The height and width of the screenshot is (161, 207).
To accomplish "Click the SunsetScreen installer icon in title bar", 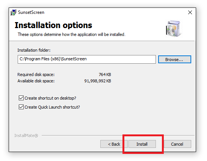I will coord(13,12).
